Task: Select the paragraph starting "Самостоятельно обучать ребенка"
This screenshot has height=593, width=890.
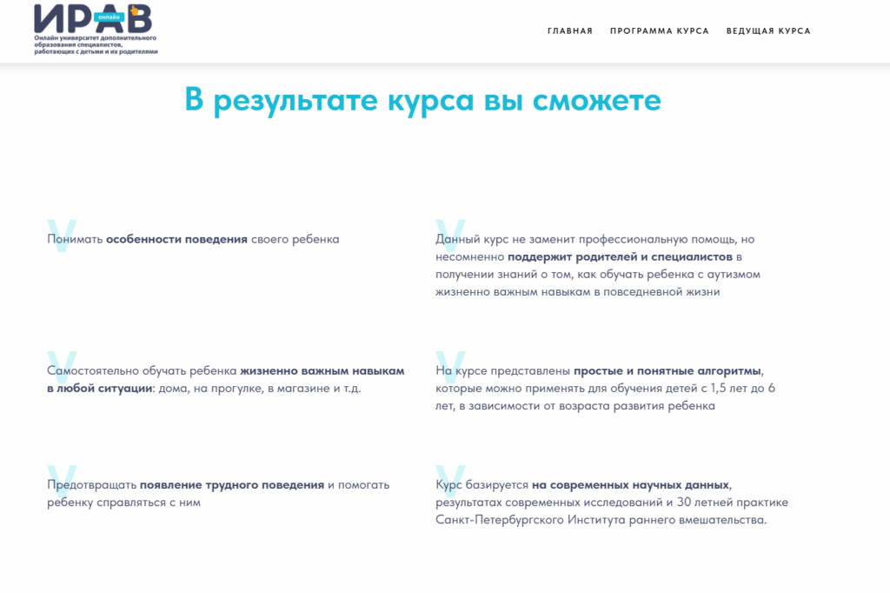Action: [226, 379]
